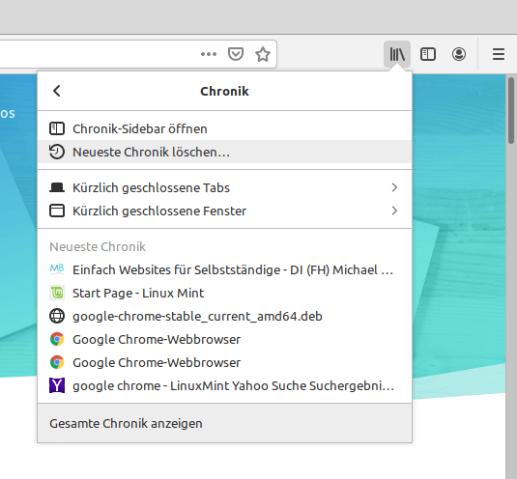Select Chronik-Sidebar öffnen menu entry
517x479 pixels.
pyautogui.click(x=224, y=128)
